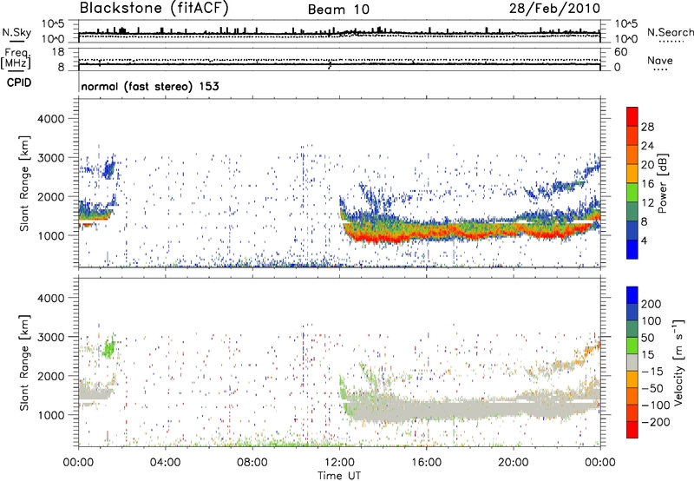Image resolution: width=694 pixels, height=481 pixels.
Task: Click the "12:00" time tick label
Action: coord(339,463)
